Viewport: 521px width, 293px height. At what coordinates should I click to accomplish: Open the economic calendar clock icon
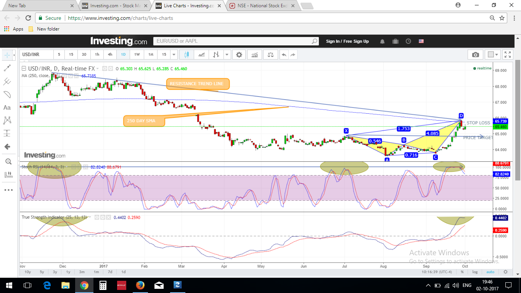408,41
